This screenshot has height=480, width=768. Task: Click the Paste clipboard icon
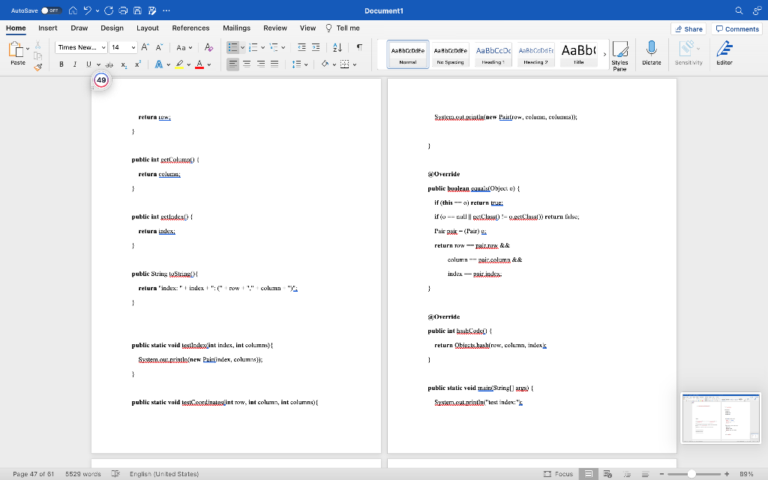click(16, 49)
